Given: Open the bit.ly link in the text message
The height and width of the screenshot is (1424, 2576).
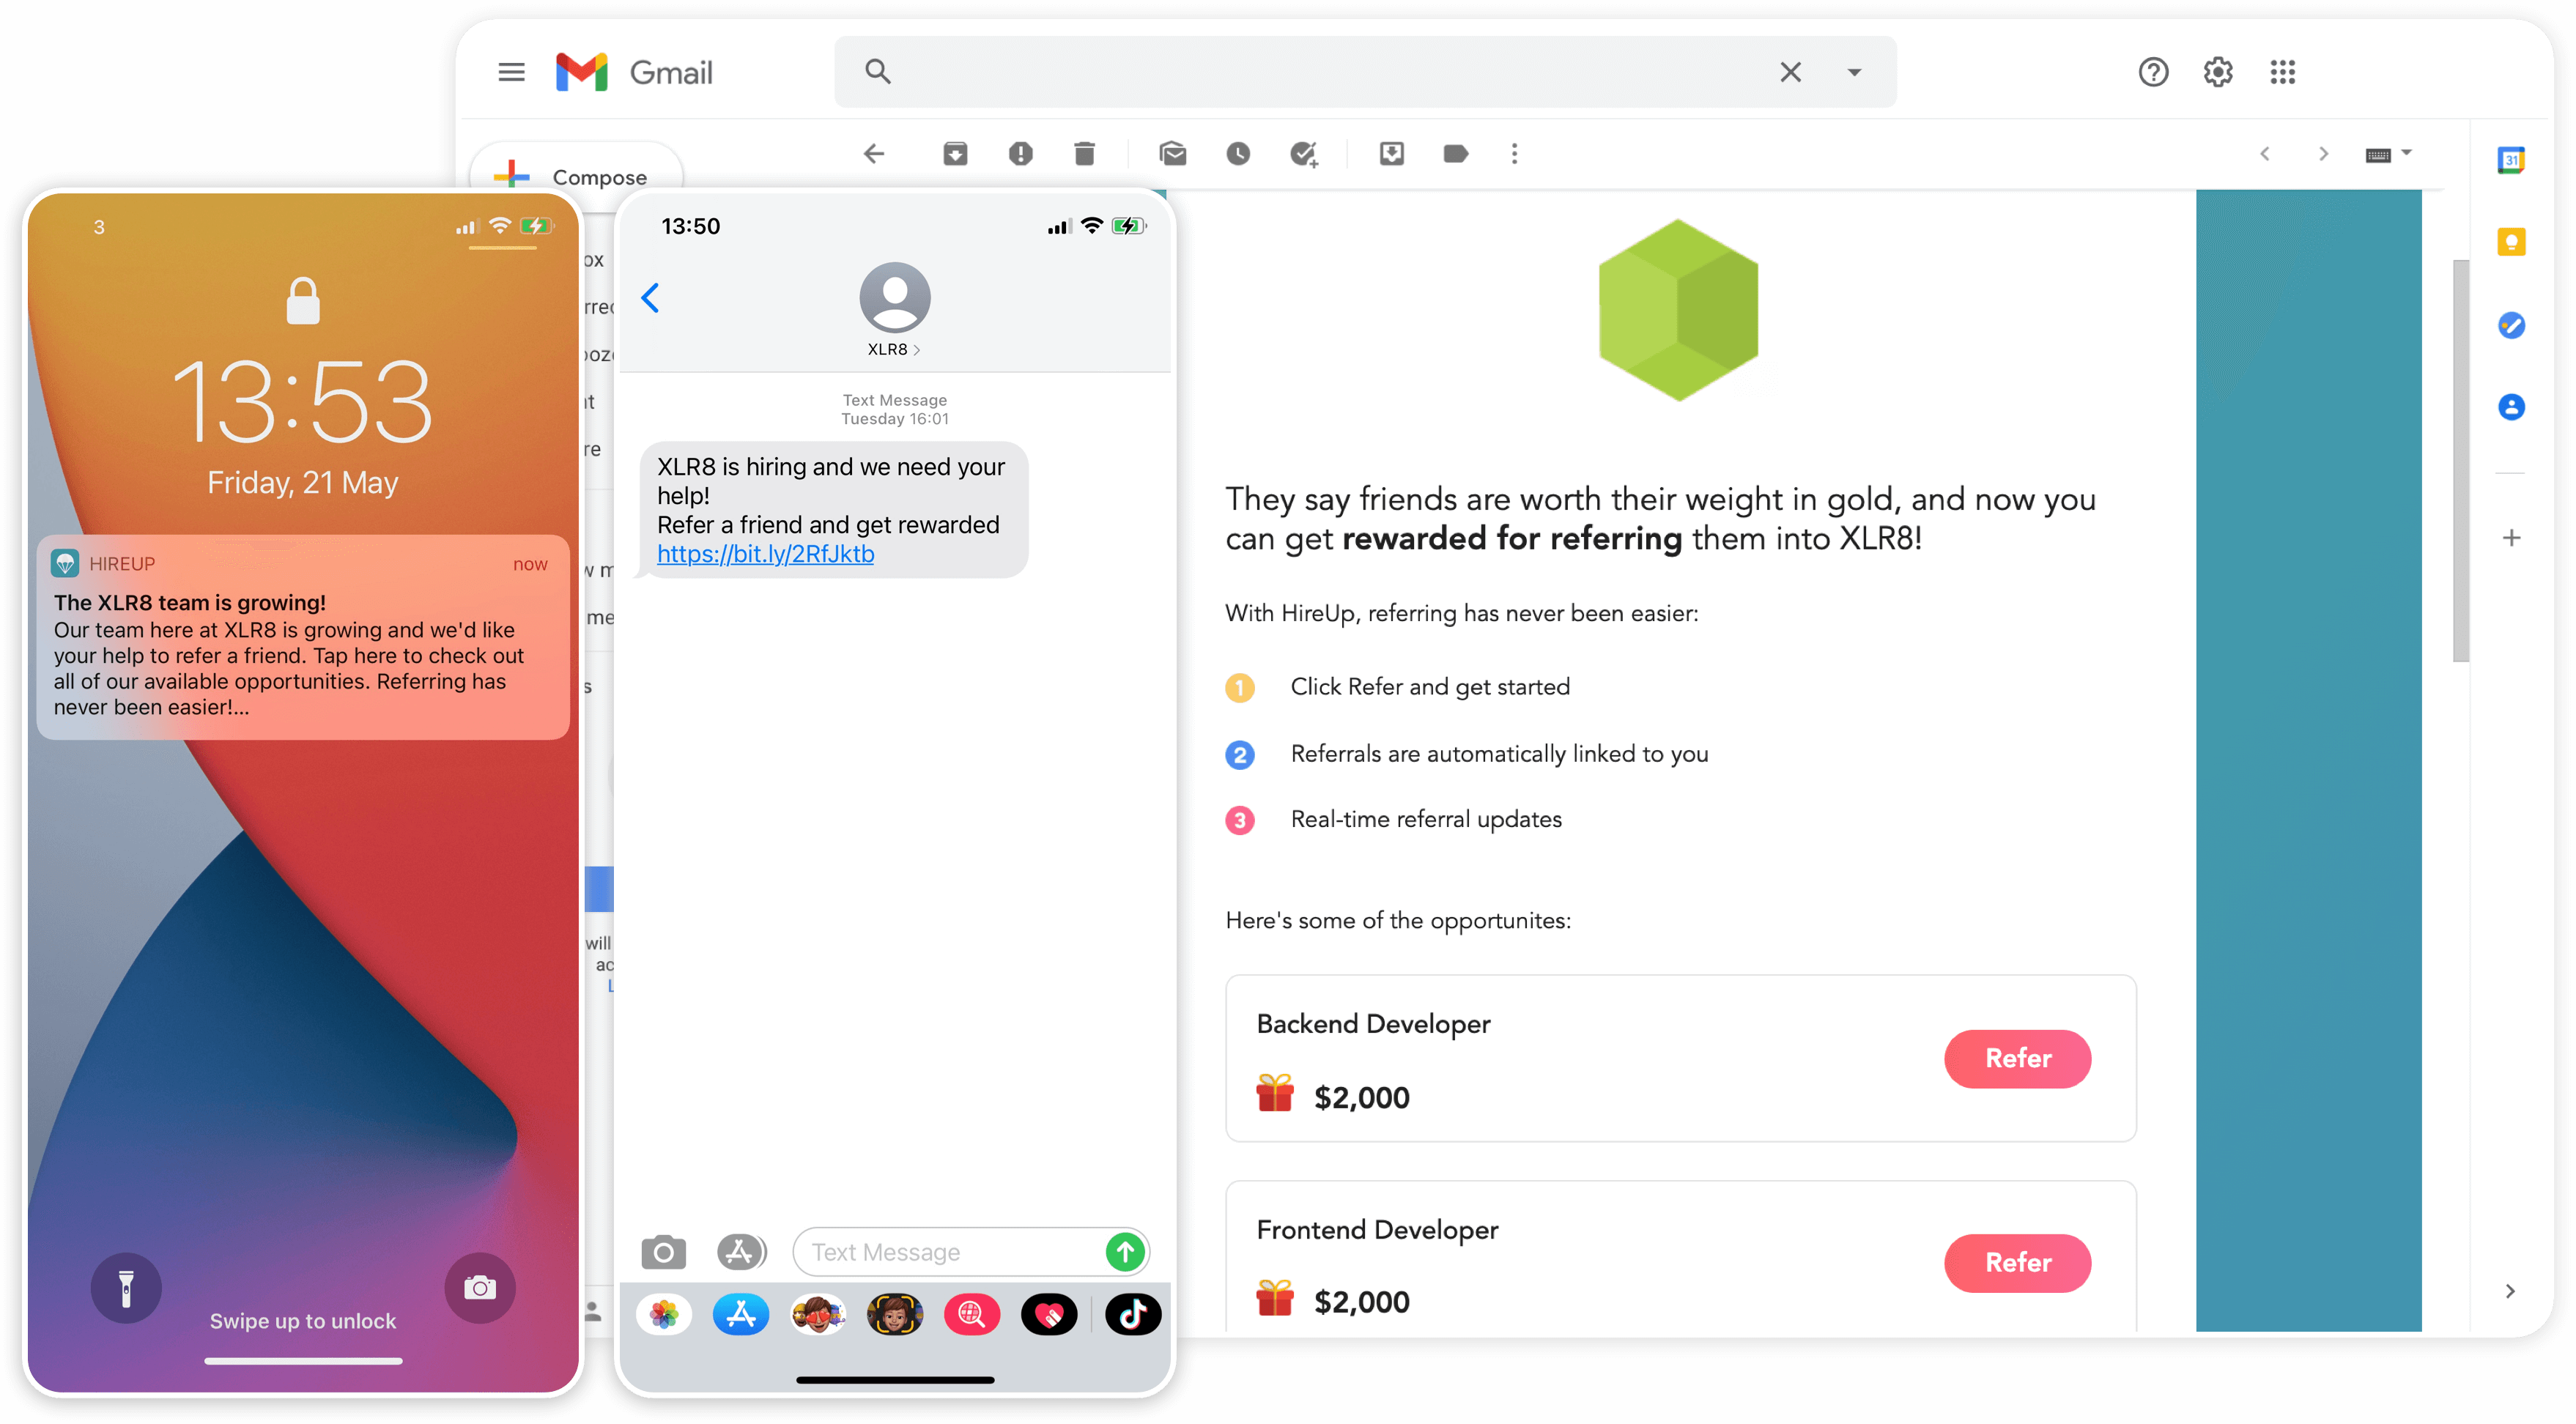Looking at the screenshot, I should [x=765, y=554].
